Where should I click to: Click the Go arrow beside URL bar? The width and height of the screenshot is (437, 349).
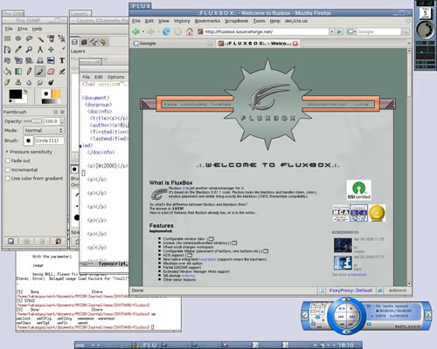[339, 31]
